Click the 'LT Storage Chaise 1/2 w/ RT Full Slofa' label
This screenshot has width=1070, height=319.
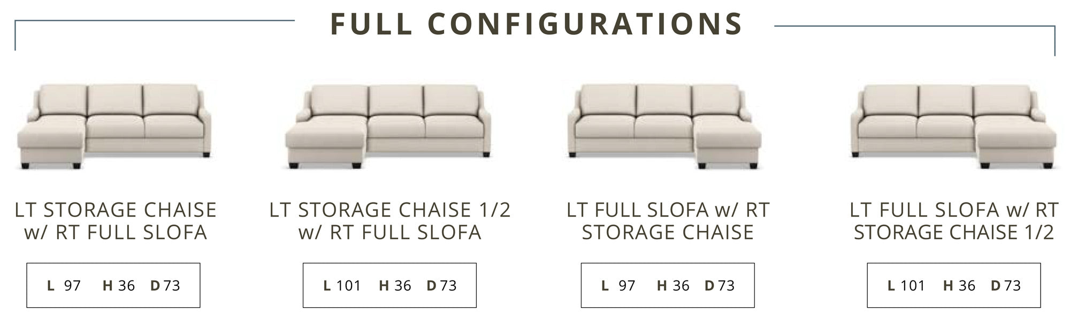(389, 221)
